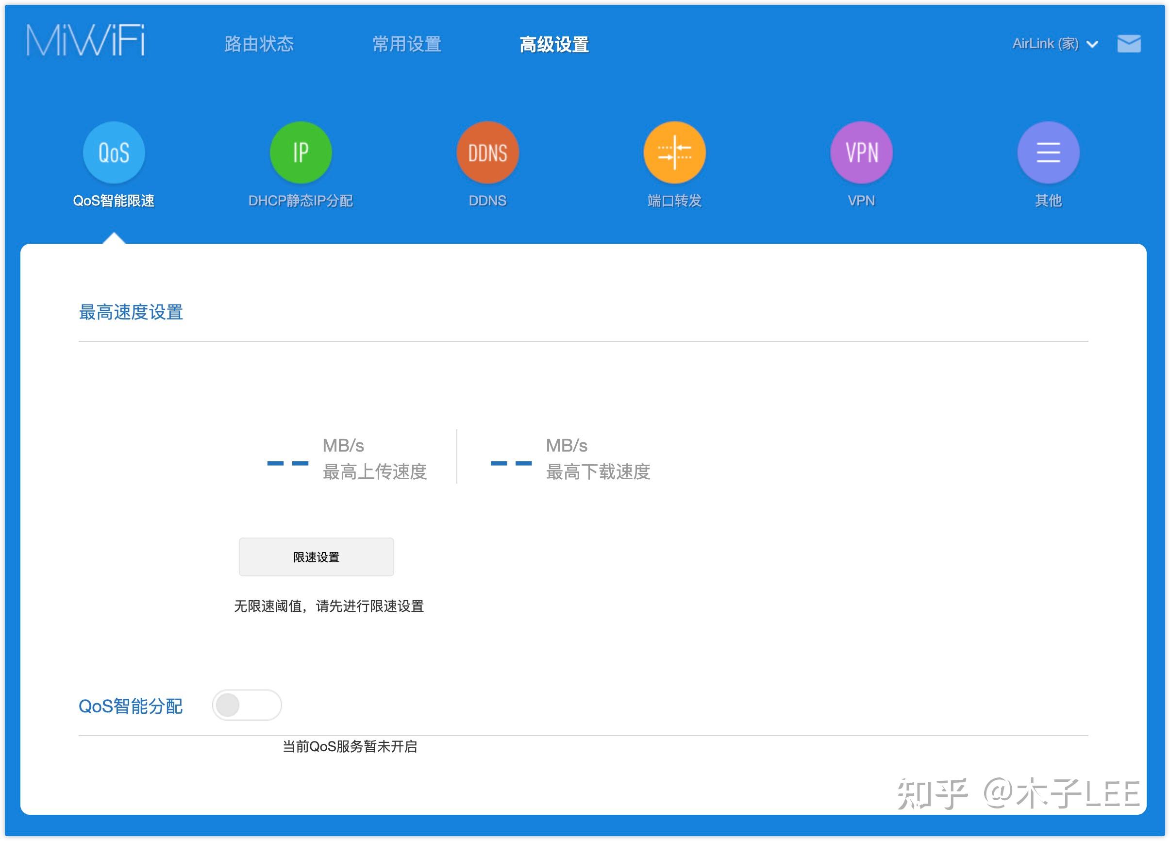Open the orange-red DDNS circle icon
The height and width of the screenshot is (841, 1170).
click(487, 153)
